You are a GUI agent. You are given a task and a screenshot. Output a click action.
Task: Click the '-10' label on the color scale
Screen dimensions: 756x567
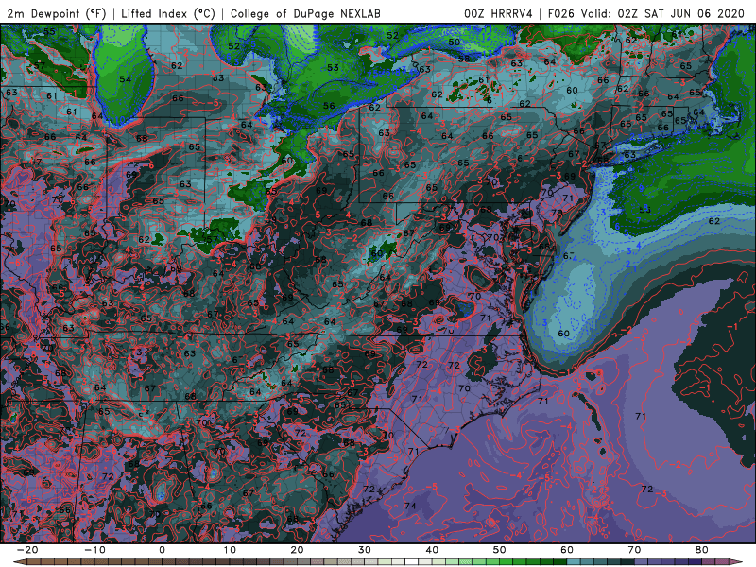pyautogui.click(x=94, y=550)
